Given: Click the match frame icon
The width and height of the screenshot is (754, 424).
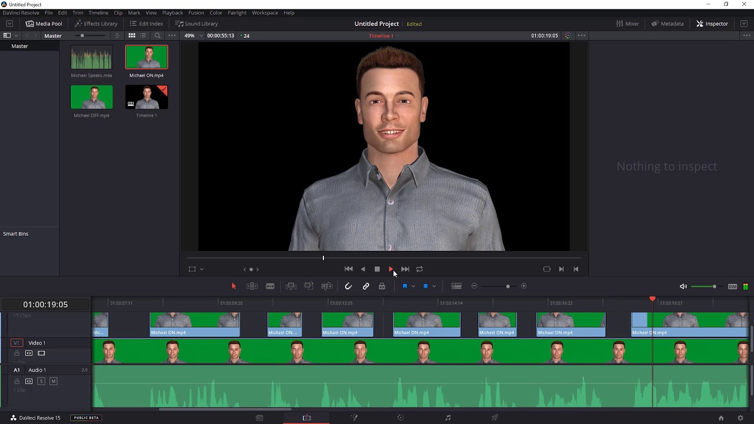Looking at the screenshot, I should [547, 269].
